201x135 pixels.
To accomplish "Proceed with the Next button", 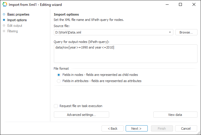I will [137, 129].
